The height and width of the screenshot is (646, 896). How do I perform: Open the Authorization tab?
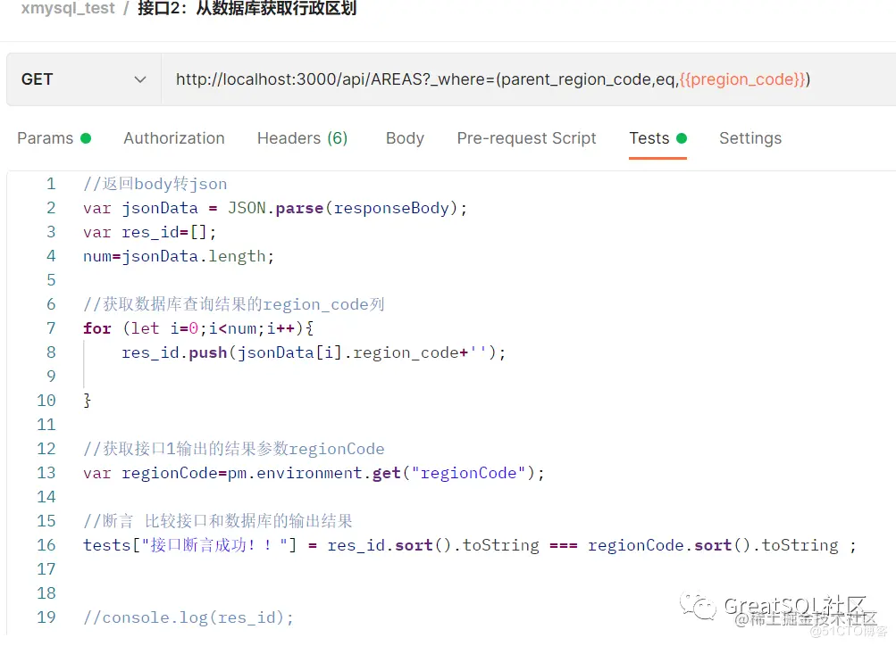[x=174, y=138]
